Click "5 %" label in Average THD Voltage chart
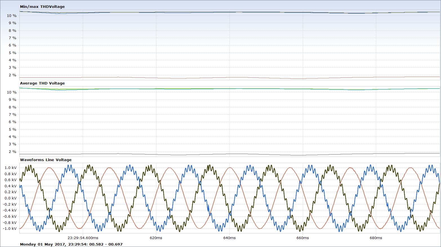This screenshot has width=441, height=247. [12, 129]
